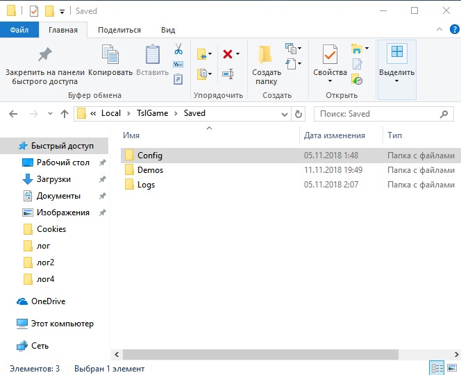Click the Rename icon
The image size is (461, 375).
228,74
